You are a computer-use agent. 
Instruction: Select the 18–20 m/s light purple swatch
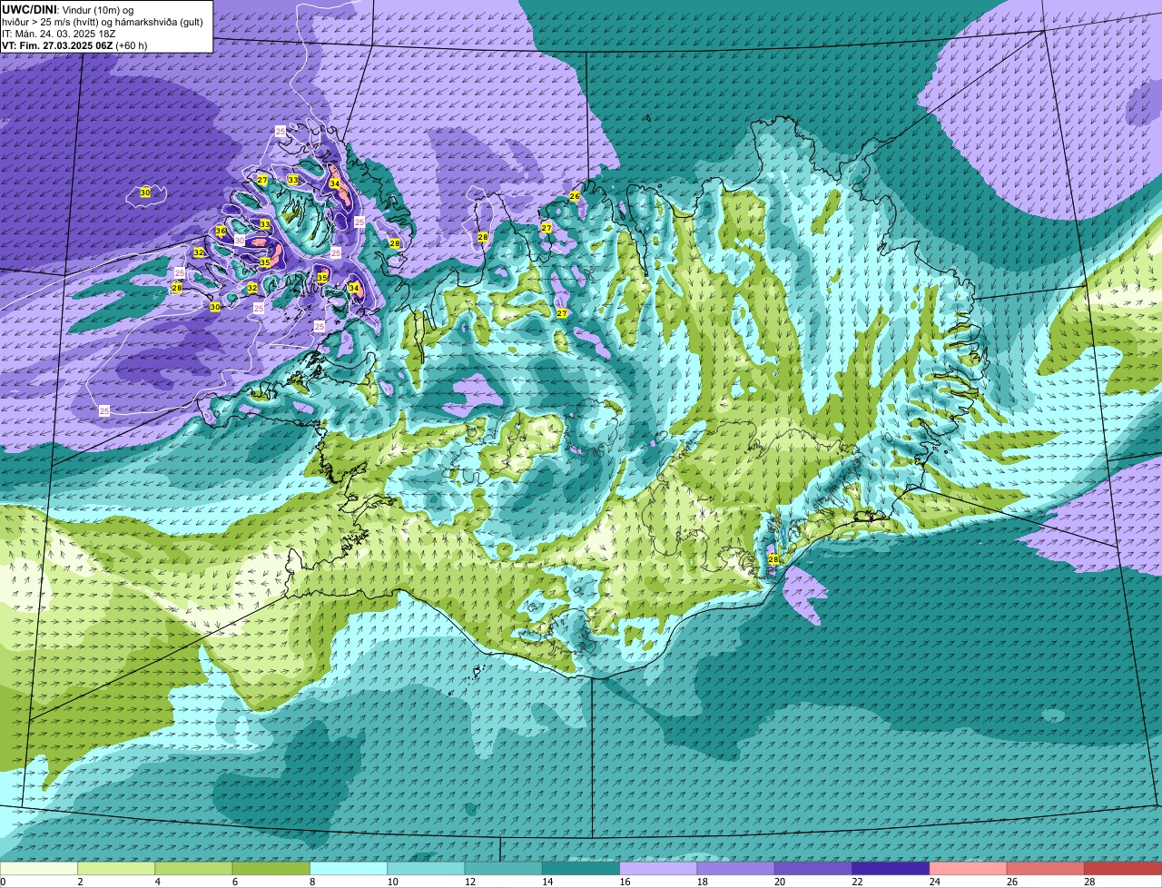[735, 869]
